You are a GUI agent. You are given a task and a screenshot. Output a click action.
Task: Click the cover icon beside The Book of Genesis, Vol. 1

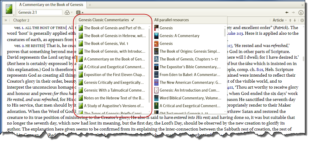[x=80, y=43]
